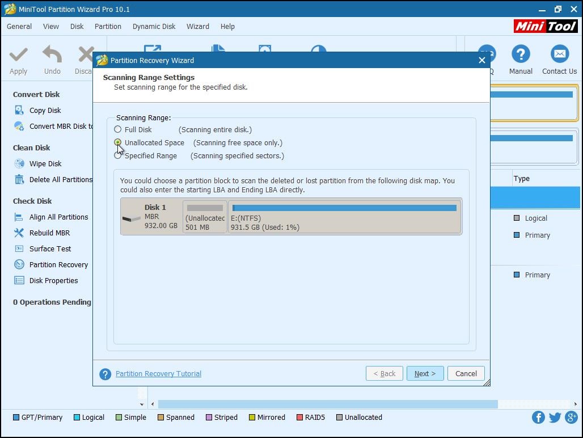Open the View menu
The height and width of the screenshot is (438, 583).
(x=51, y=27)
